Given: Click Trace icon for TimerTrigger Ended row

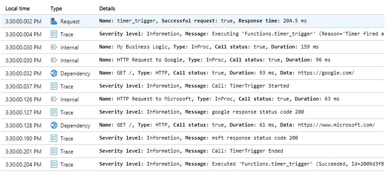Looking at the screenshot, I should (54, 151).
